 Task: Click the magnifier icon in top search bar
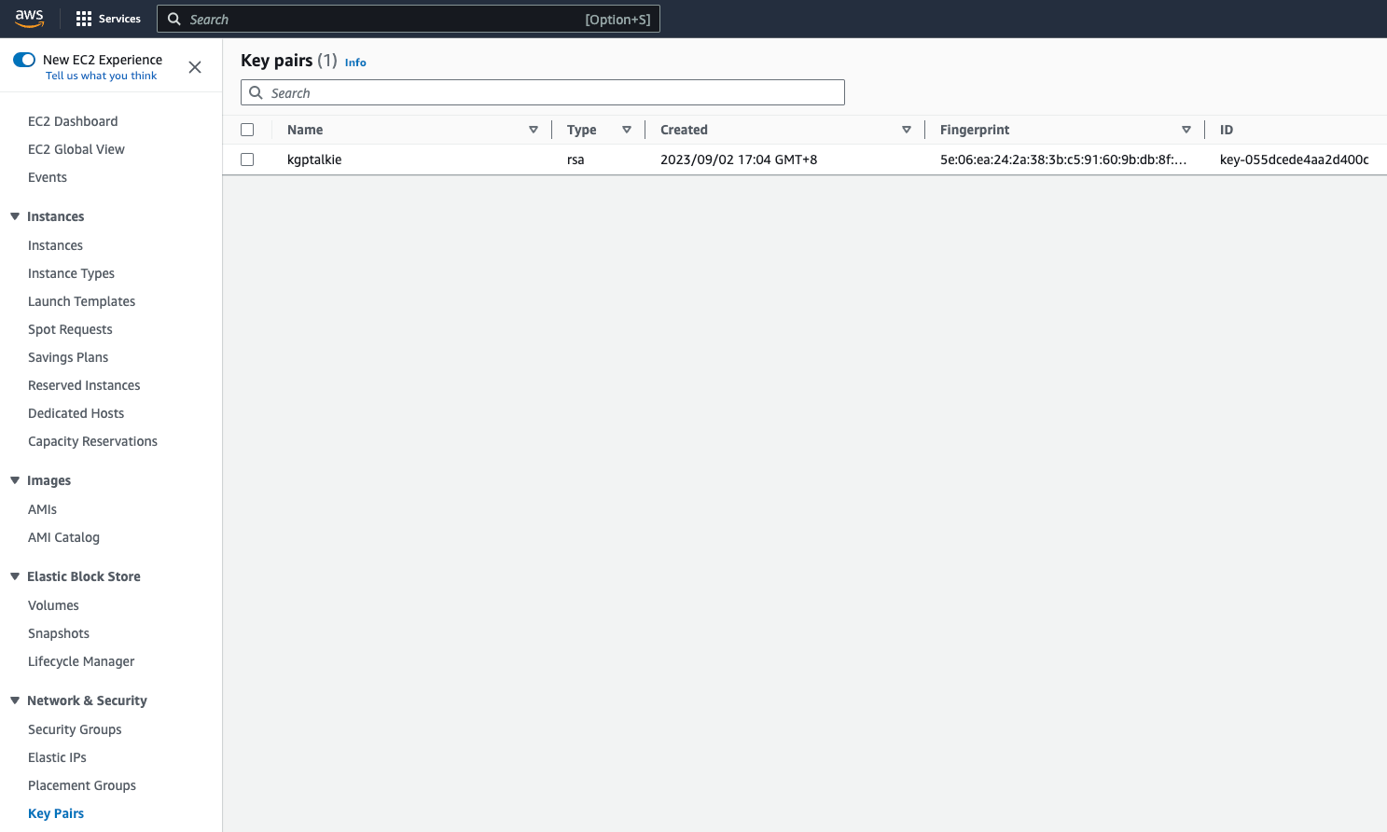(173, 19)
